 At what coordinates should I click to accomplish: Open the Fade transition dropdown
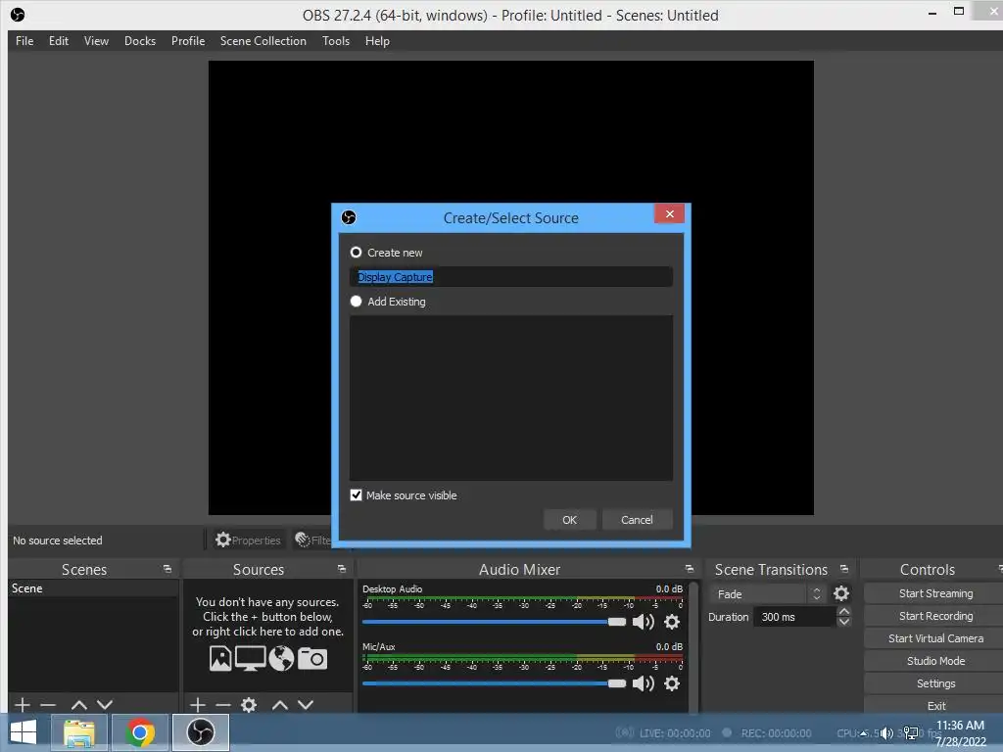[768, 594]
